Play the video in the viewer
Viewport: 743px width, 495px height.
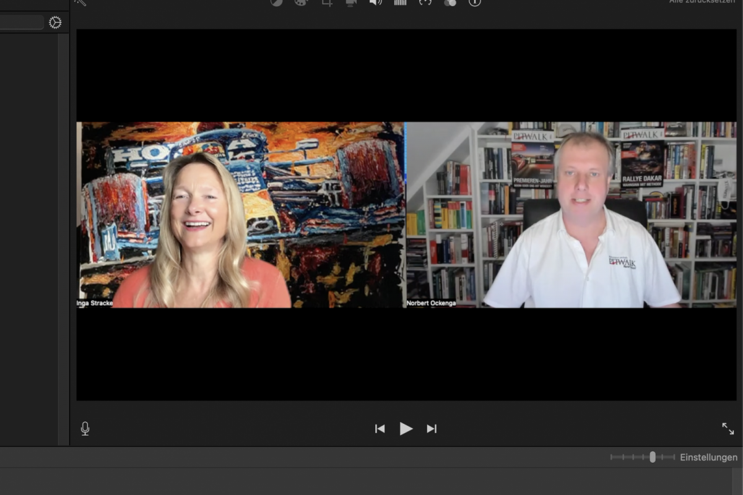click(406, 428)
